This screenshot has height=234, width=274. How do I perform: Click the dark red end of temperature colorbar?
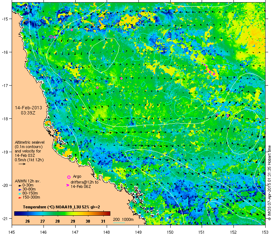109,214
